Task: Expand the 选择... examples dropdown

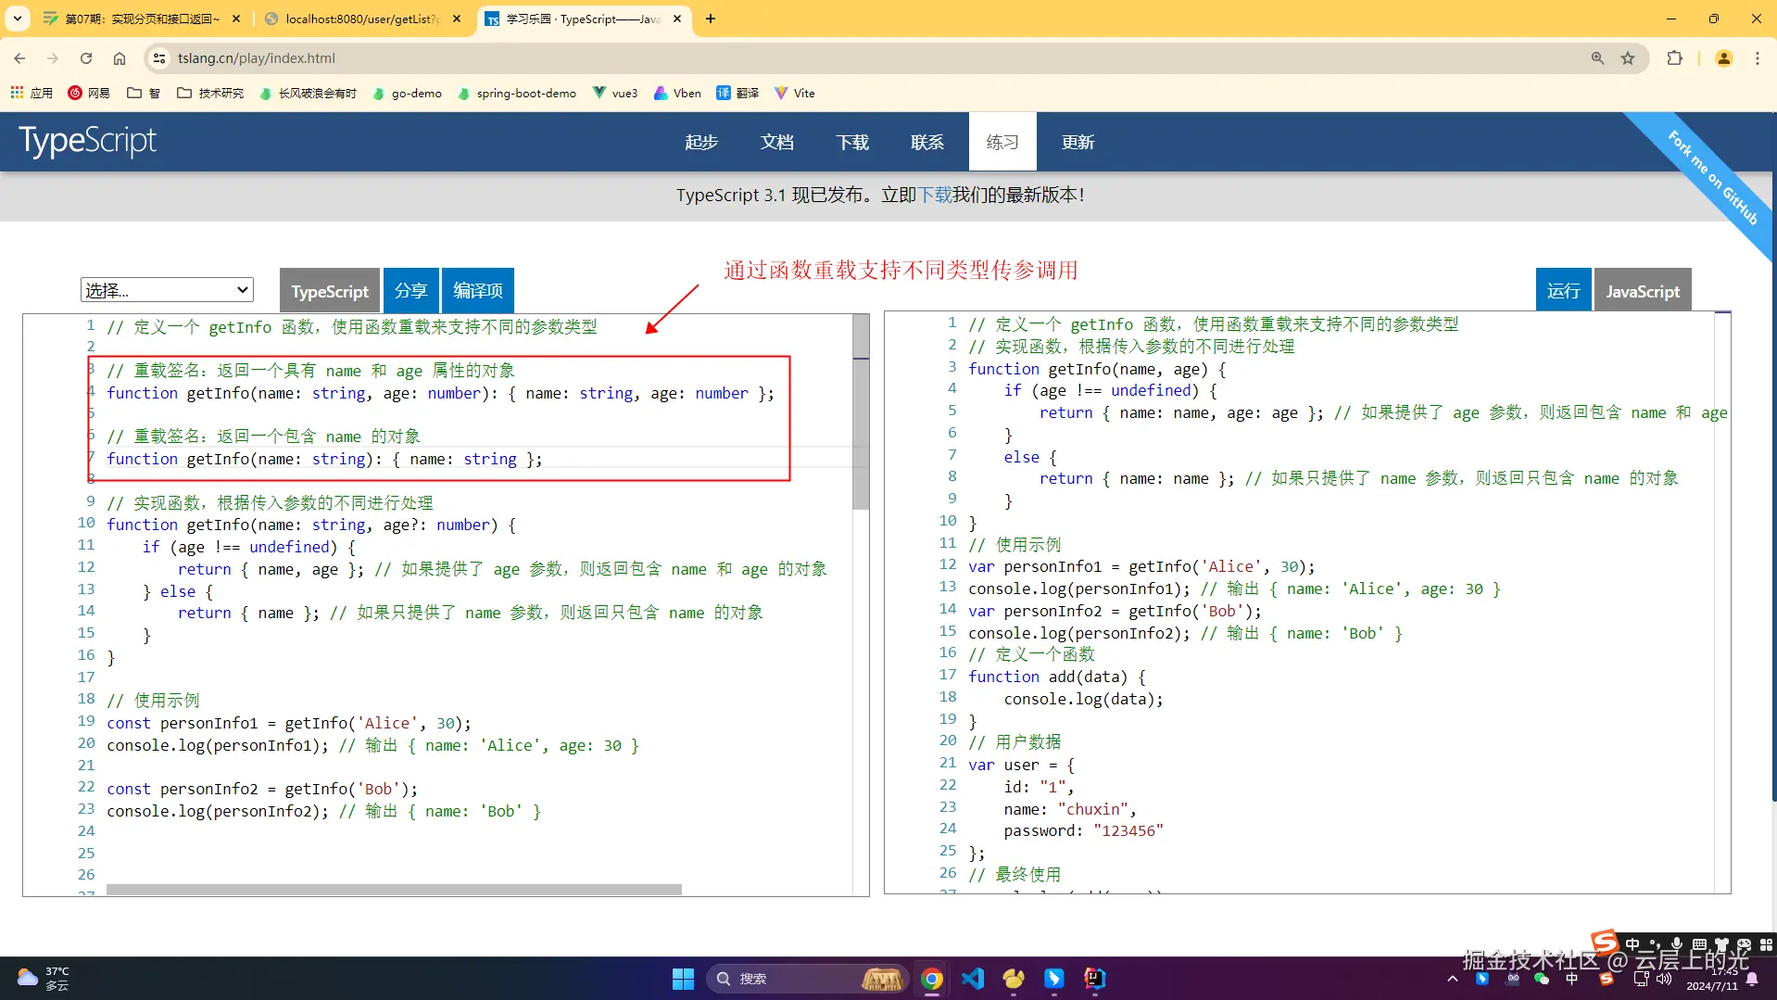Action: point(167,290)
